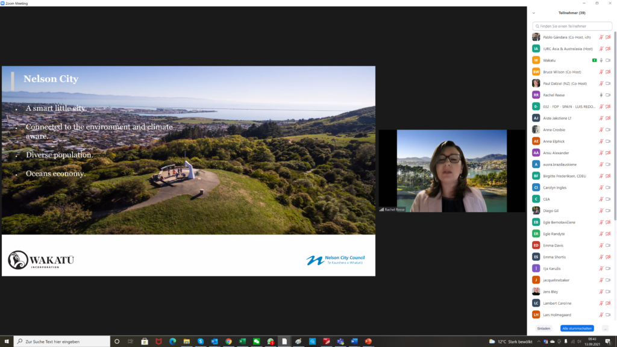
Task: Click the camera icon next to Rachel Reese
Action: (x=608, y=95)
